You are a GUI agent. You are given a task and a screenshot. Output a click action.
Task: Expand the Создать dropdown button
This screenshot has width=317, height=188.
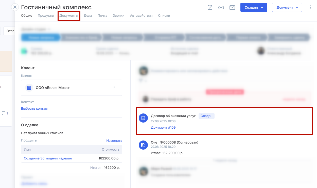pos(254,8)
